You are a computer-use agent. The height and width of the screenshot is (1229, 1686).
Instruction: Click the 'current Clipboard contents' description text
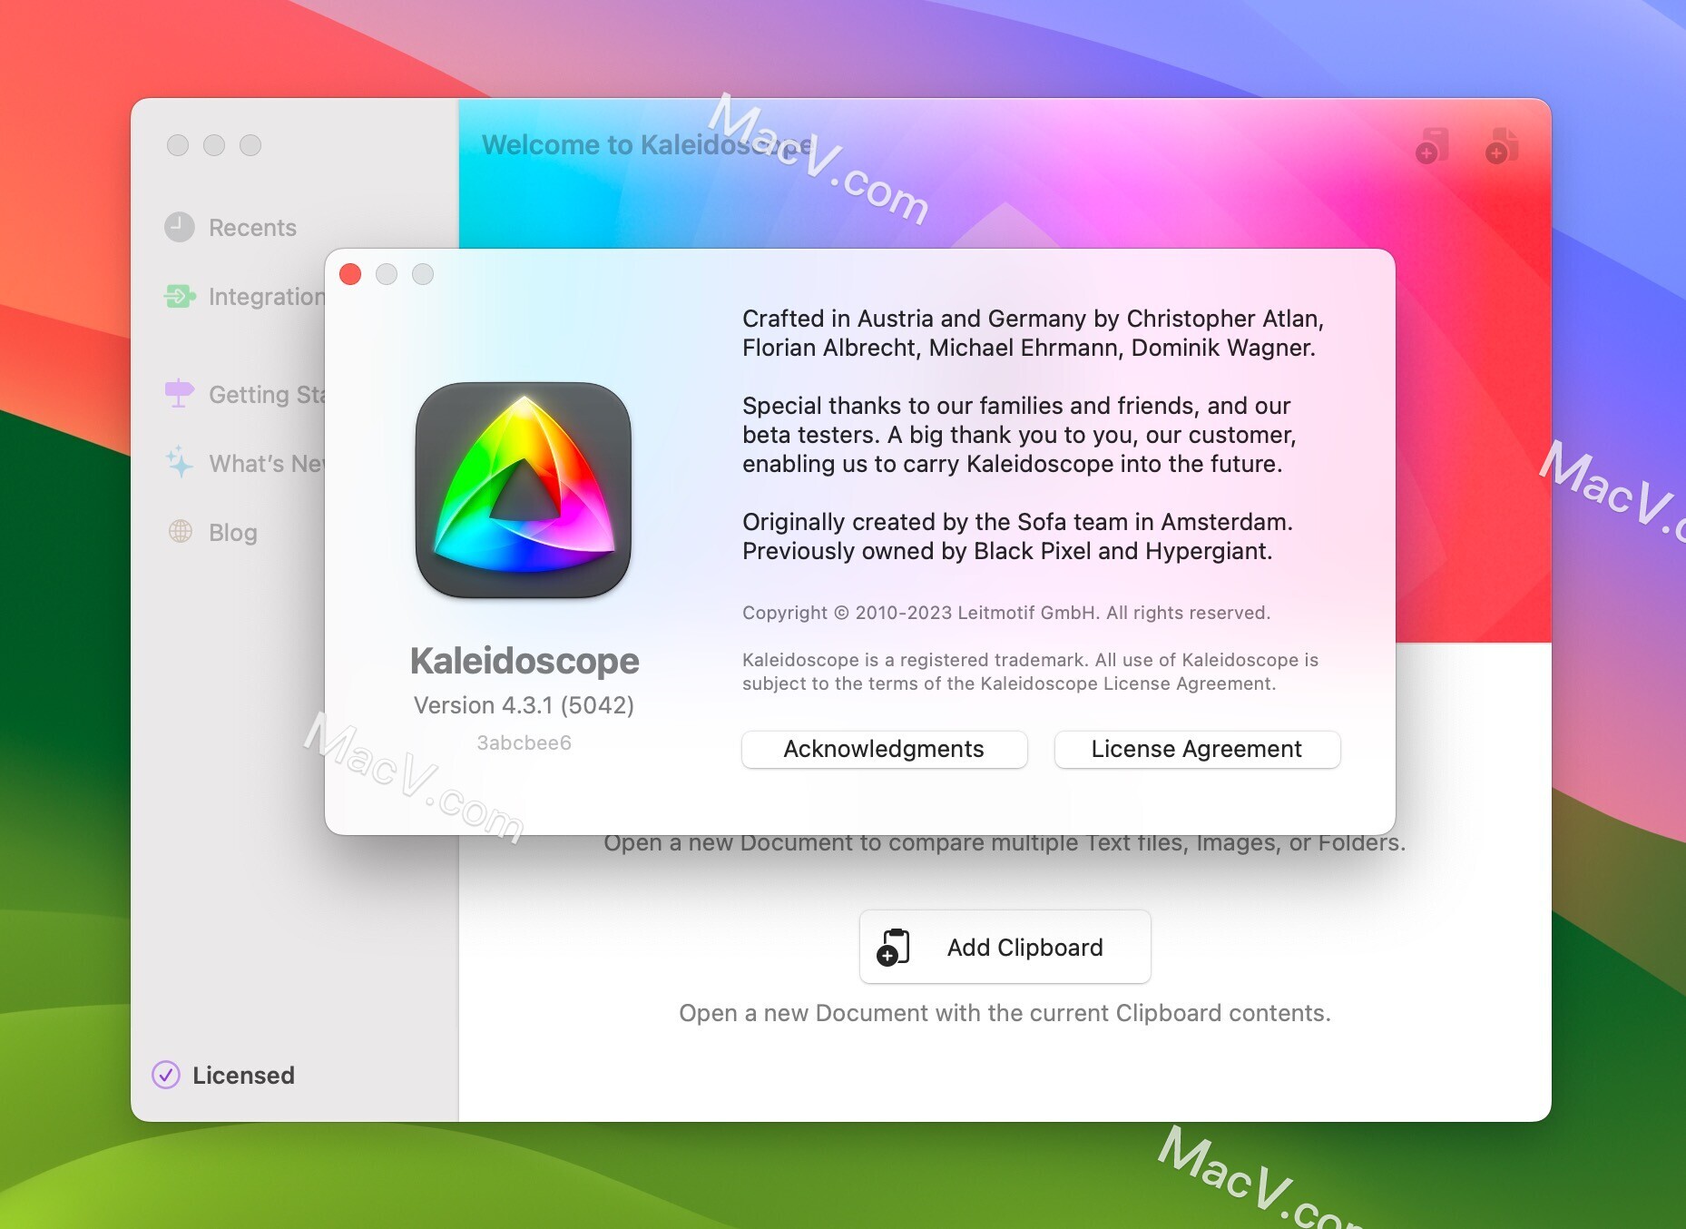pyautogui.click(x=1005, y=1013)
